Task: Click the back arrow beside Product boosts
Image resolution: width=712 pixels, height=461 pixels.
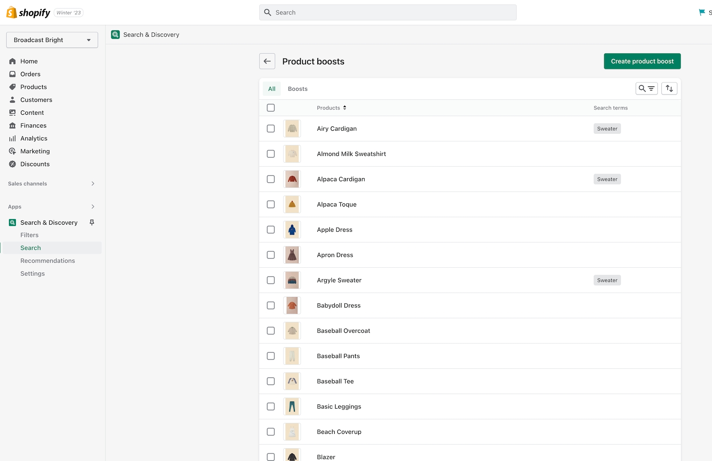Action: click(x=267, y=61)
